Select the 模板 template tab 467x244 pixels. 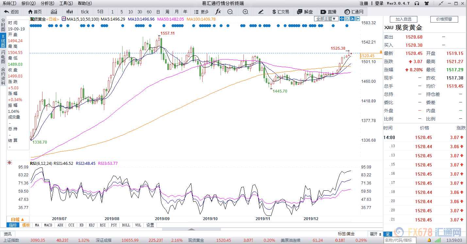click(26, 225)
